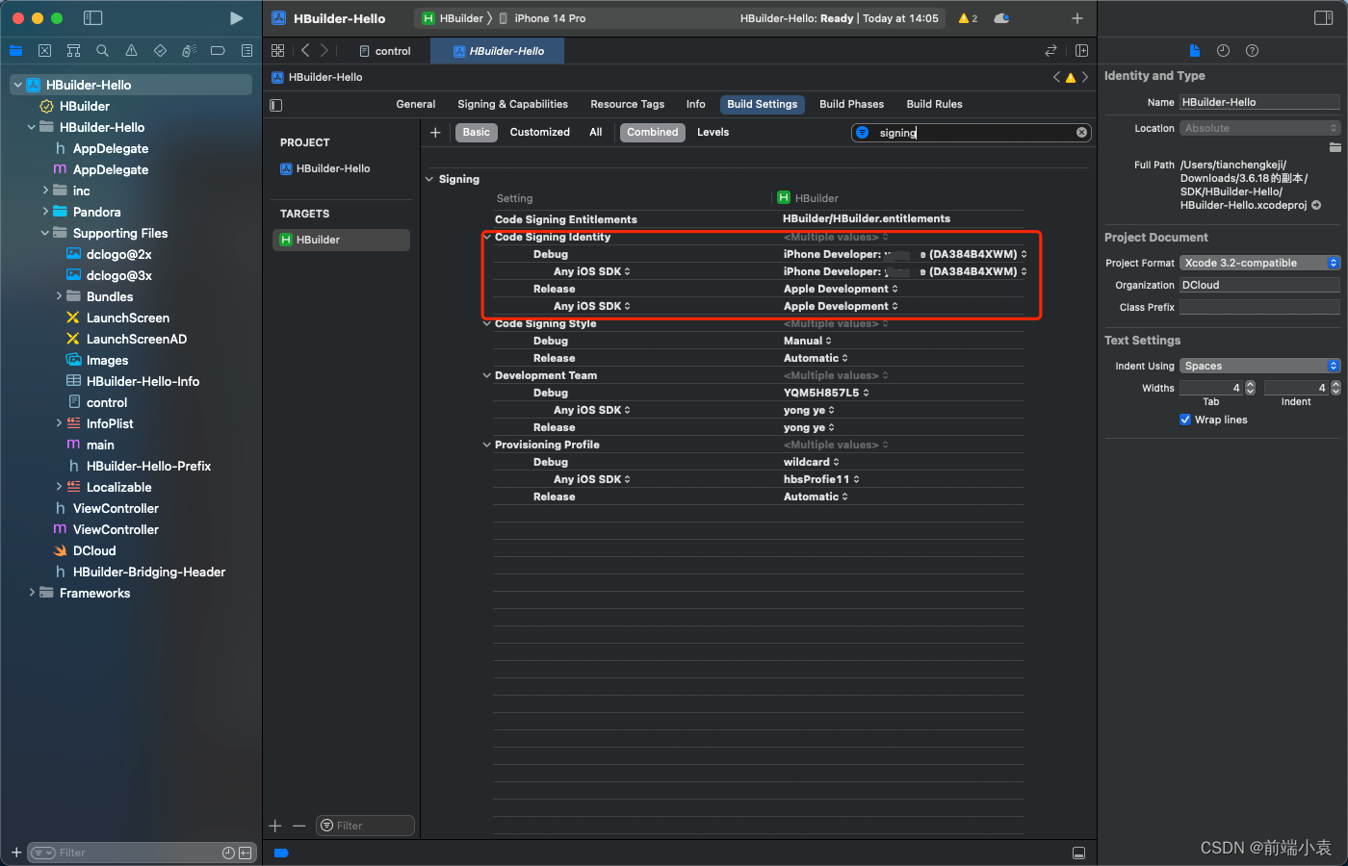
Task: Add editor on right split icon
Action: click(1081, 51)
